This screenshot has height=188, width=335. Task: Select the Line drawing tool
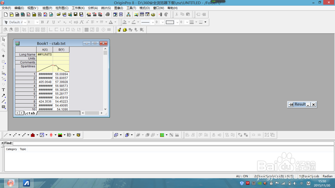pos(3,101)
